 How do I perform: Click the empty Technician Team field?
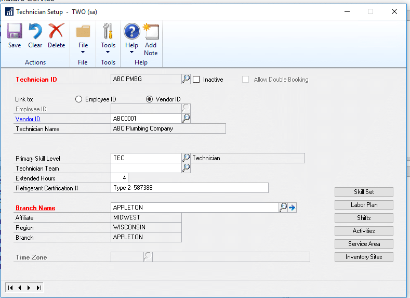click(x=146, y=168)
